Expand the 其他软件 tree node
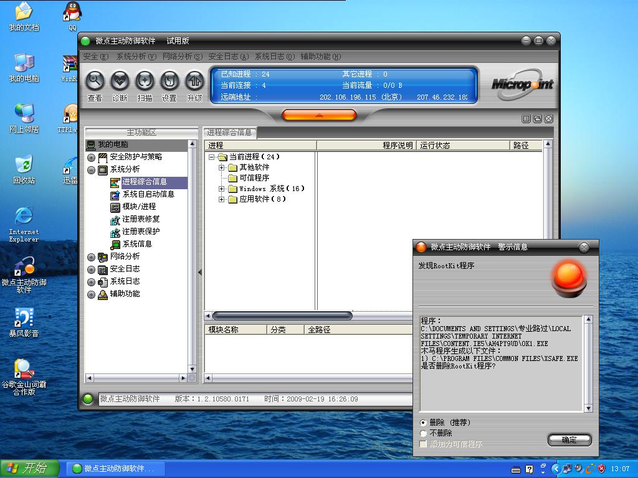 (x=222, y=167)
